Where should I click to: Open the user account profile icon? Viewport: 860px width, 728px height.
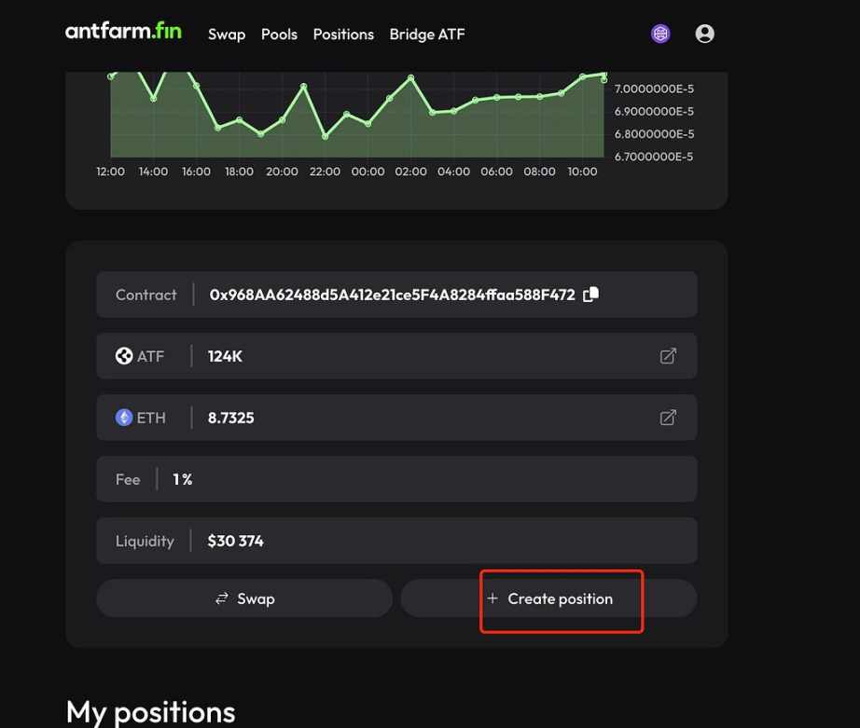(705, 34)
